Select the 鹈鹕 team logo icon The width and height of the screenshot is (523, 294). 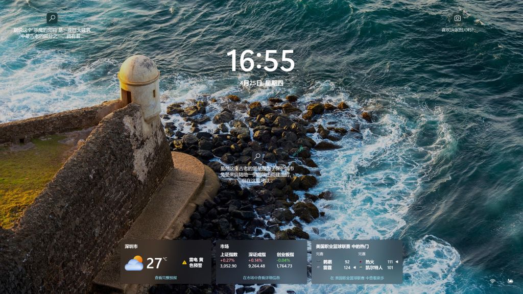[x=319, y=262]
